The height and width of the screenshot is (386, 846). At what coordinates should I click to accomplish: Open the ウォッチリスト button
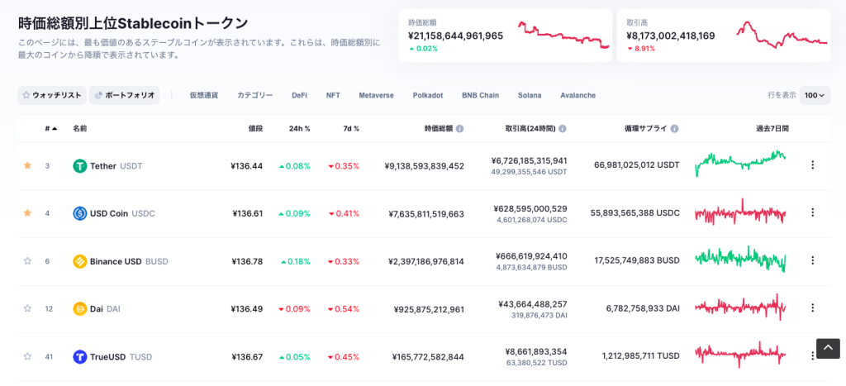[x=52, y=95]
